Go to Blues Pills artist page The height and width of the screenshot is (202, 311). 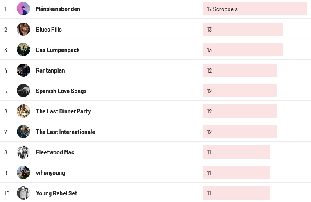tap(49, 30)
